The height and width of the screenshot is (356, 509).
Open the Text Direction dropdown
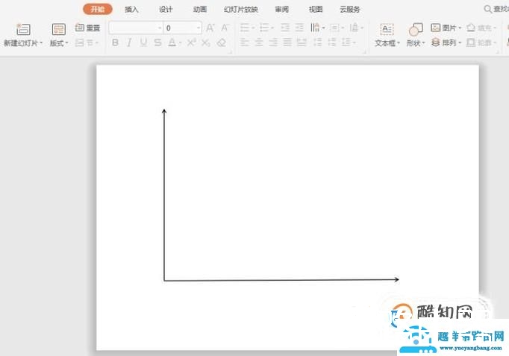(x=317, y=28)
